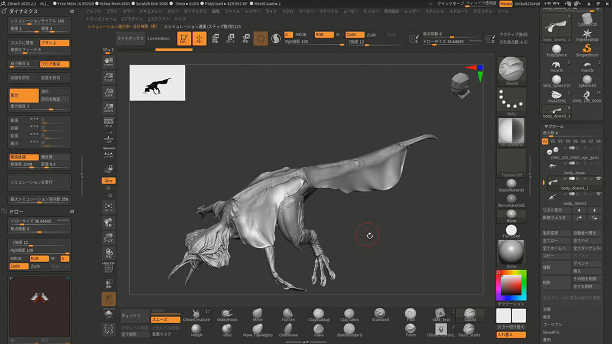Open the BasicMaterial material picker
Viewport: 612px width, 344px height.
pyautogui.click(x=511, y=185)
